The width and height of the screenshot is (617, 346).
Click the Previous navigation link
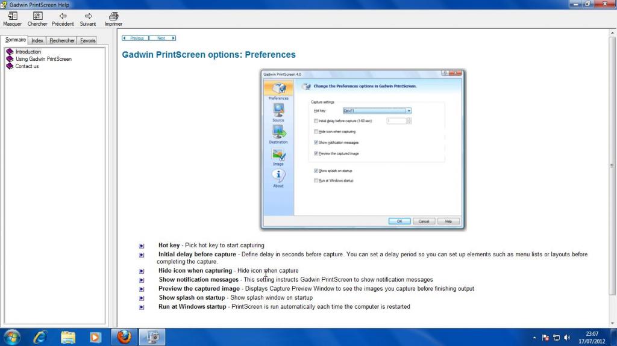135,38
